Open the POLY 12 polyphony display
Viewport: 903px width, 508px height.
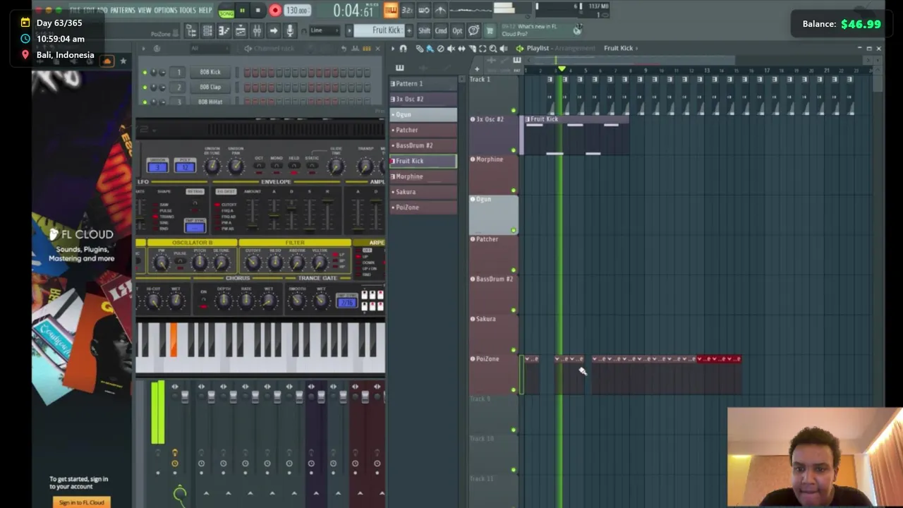(x=185, y=167)
